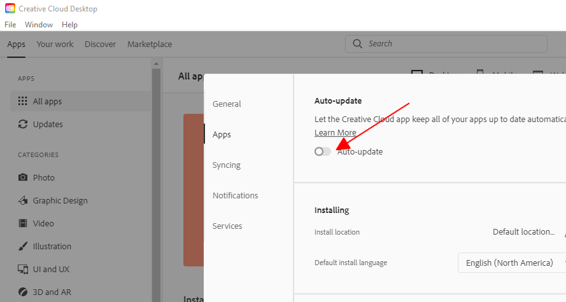This screenshot has height=302, width=566.
Task: Click the Installing section heading
Action: point(332,210)
